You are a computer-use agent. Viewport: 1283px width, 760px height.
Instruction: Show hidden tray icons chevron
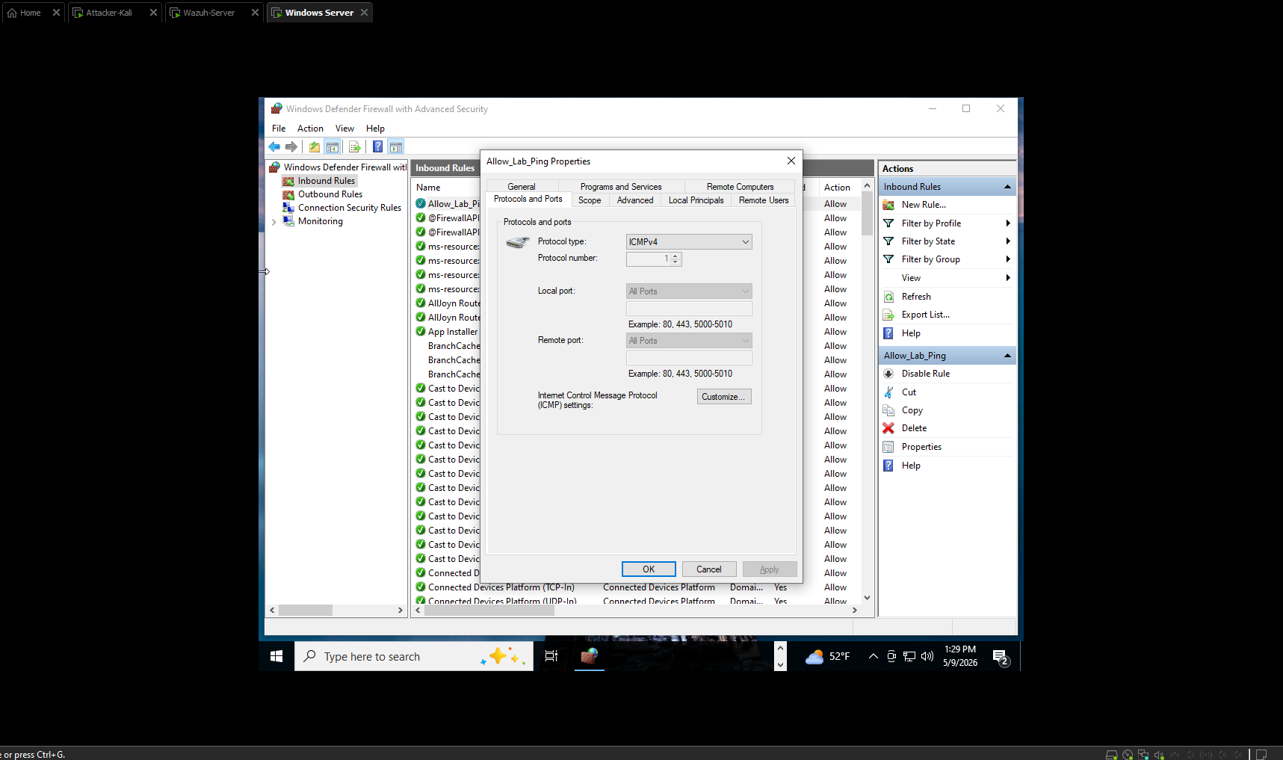(873, 657)
